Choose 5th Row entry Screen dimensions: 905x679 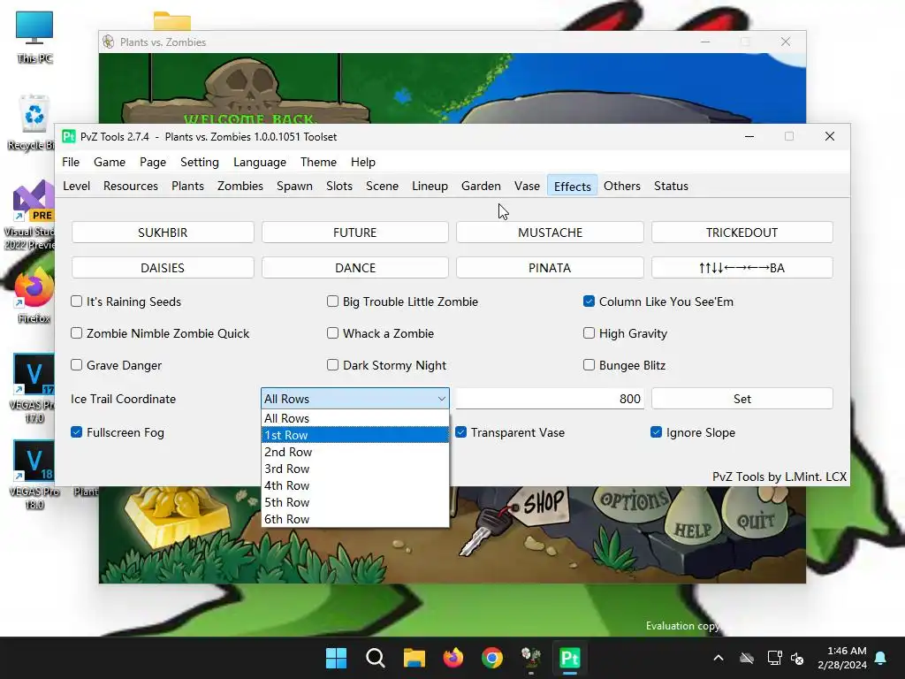click(355, 502)
